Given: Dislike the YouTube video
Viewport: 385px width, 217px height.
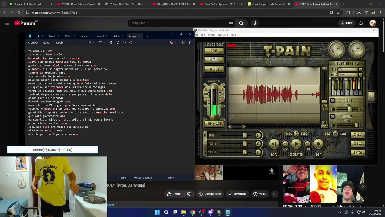Looking at the screenshot, I should pos(189,194).
